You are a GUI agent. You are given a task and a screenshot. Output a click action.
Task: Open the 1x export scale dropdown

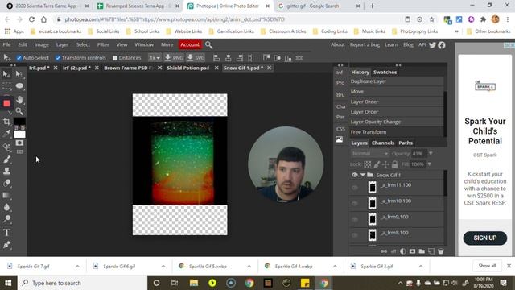click(154, 58)
